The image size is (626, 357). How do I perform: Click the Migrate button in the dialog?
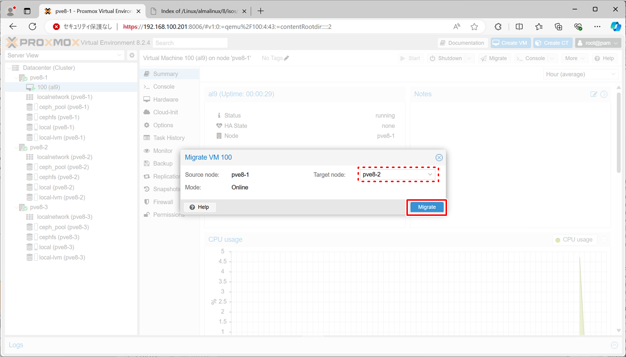426,207
